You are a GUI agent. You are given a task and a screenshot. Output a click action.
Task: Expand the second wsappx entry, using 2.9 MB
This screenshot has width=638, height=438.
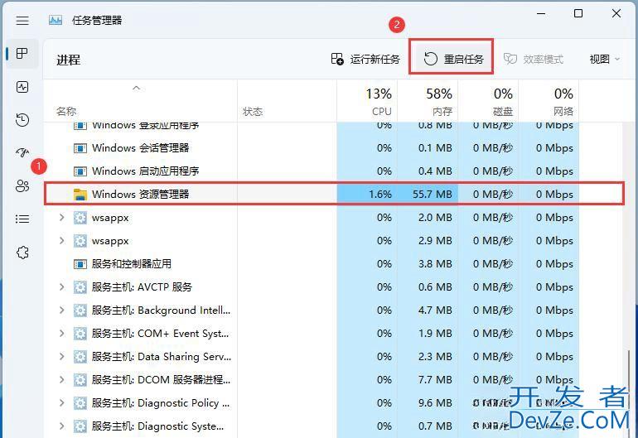[x=62, y=241]
